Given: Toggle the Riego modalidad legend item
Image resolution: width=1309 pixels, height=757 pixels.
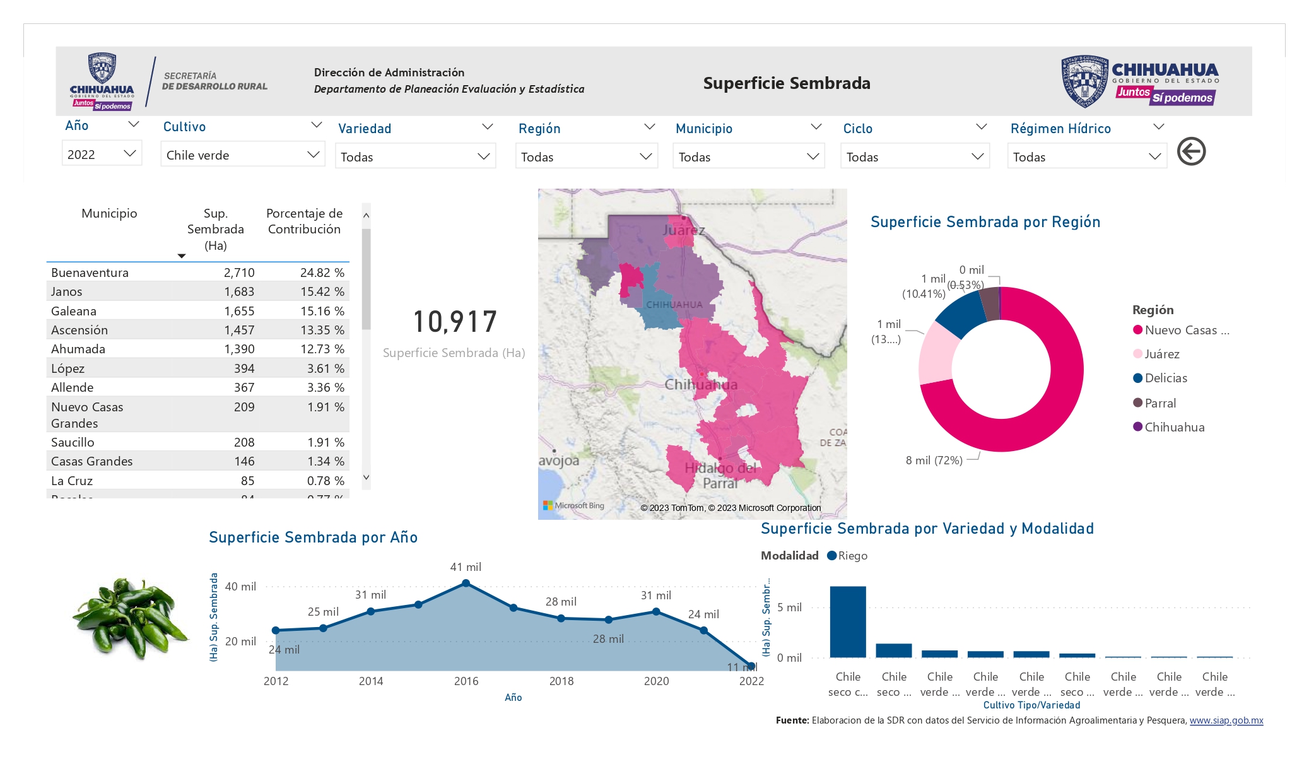Looking at the screenshot, I should click(x=847, y=556).
